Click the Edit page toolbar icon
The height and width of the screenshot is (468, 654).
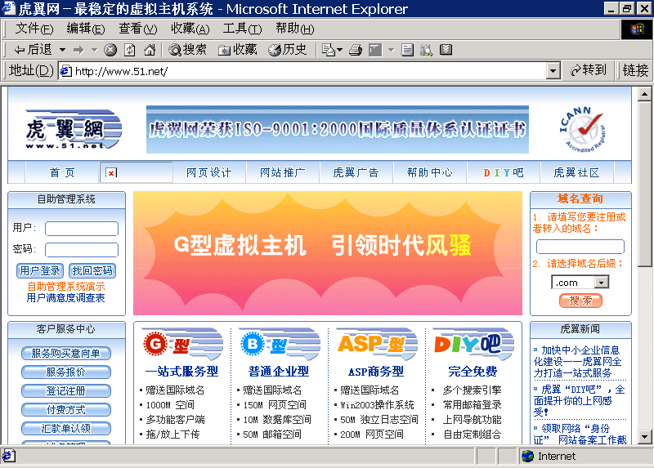click(375, 51)
